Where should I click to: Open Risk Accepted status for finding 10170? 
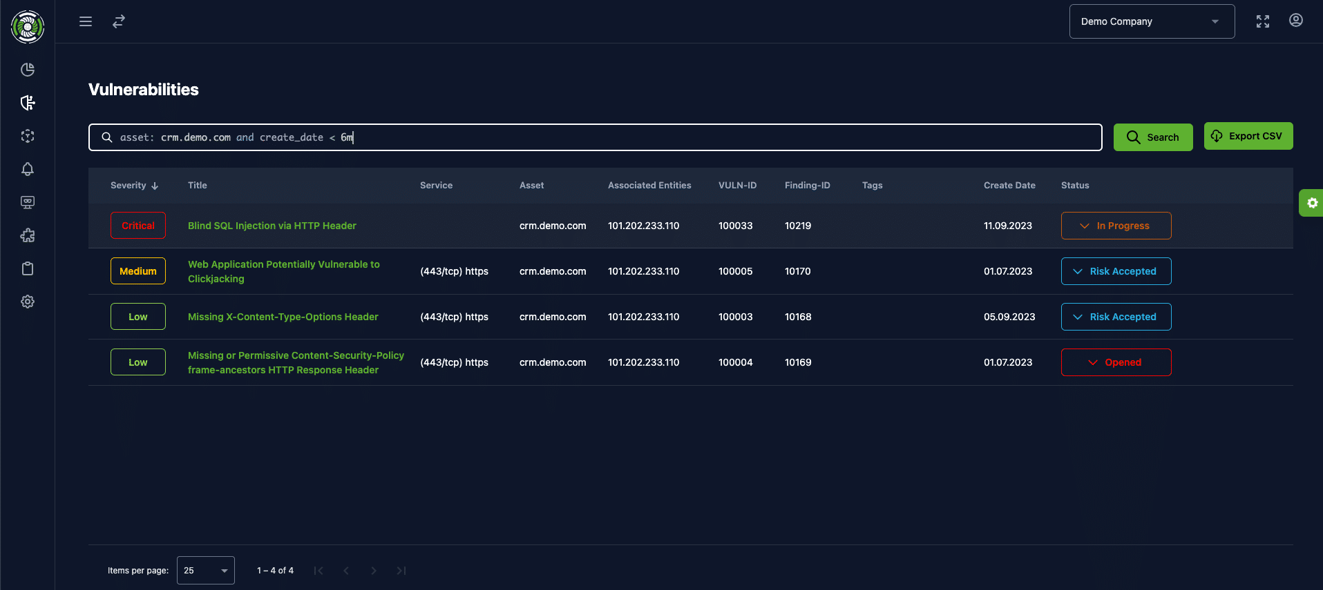point(1116,271)
